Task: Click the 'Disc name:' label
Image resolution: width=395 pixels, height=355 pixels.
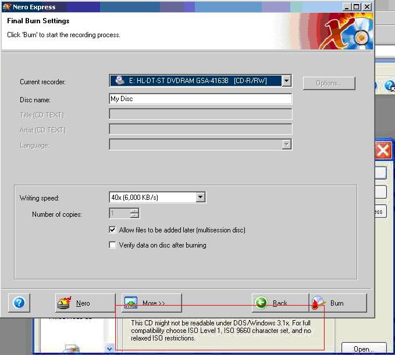Action: click(35, 100)
